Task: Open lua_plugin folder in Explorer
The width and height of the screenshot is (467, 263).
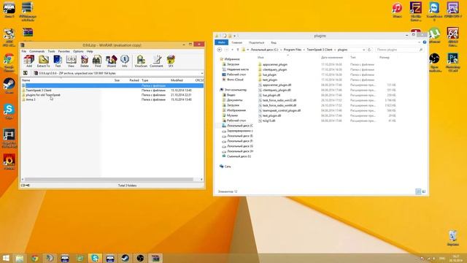Action: pyautogui.click(x=269, y=75)
